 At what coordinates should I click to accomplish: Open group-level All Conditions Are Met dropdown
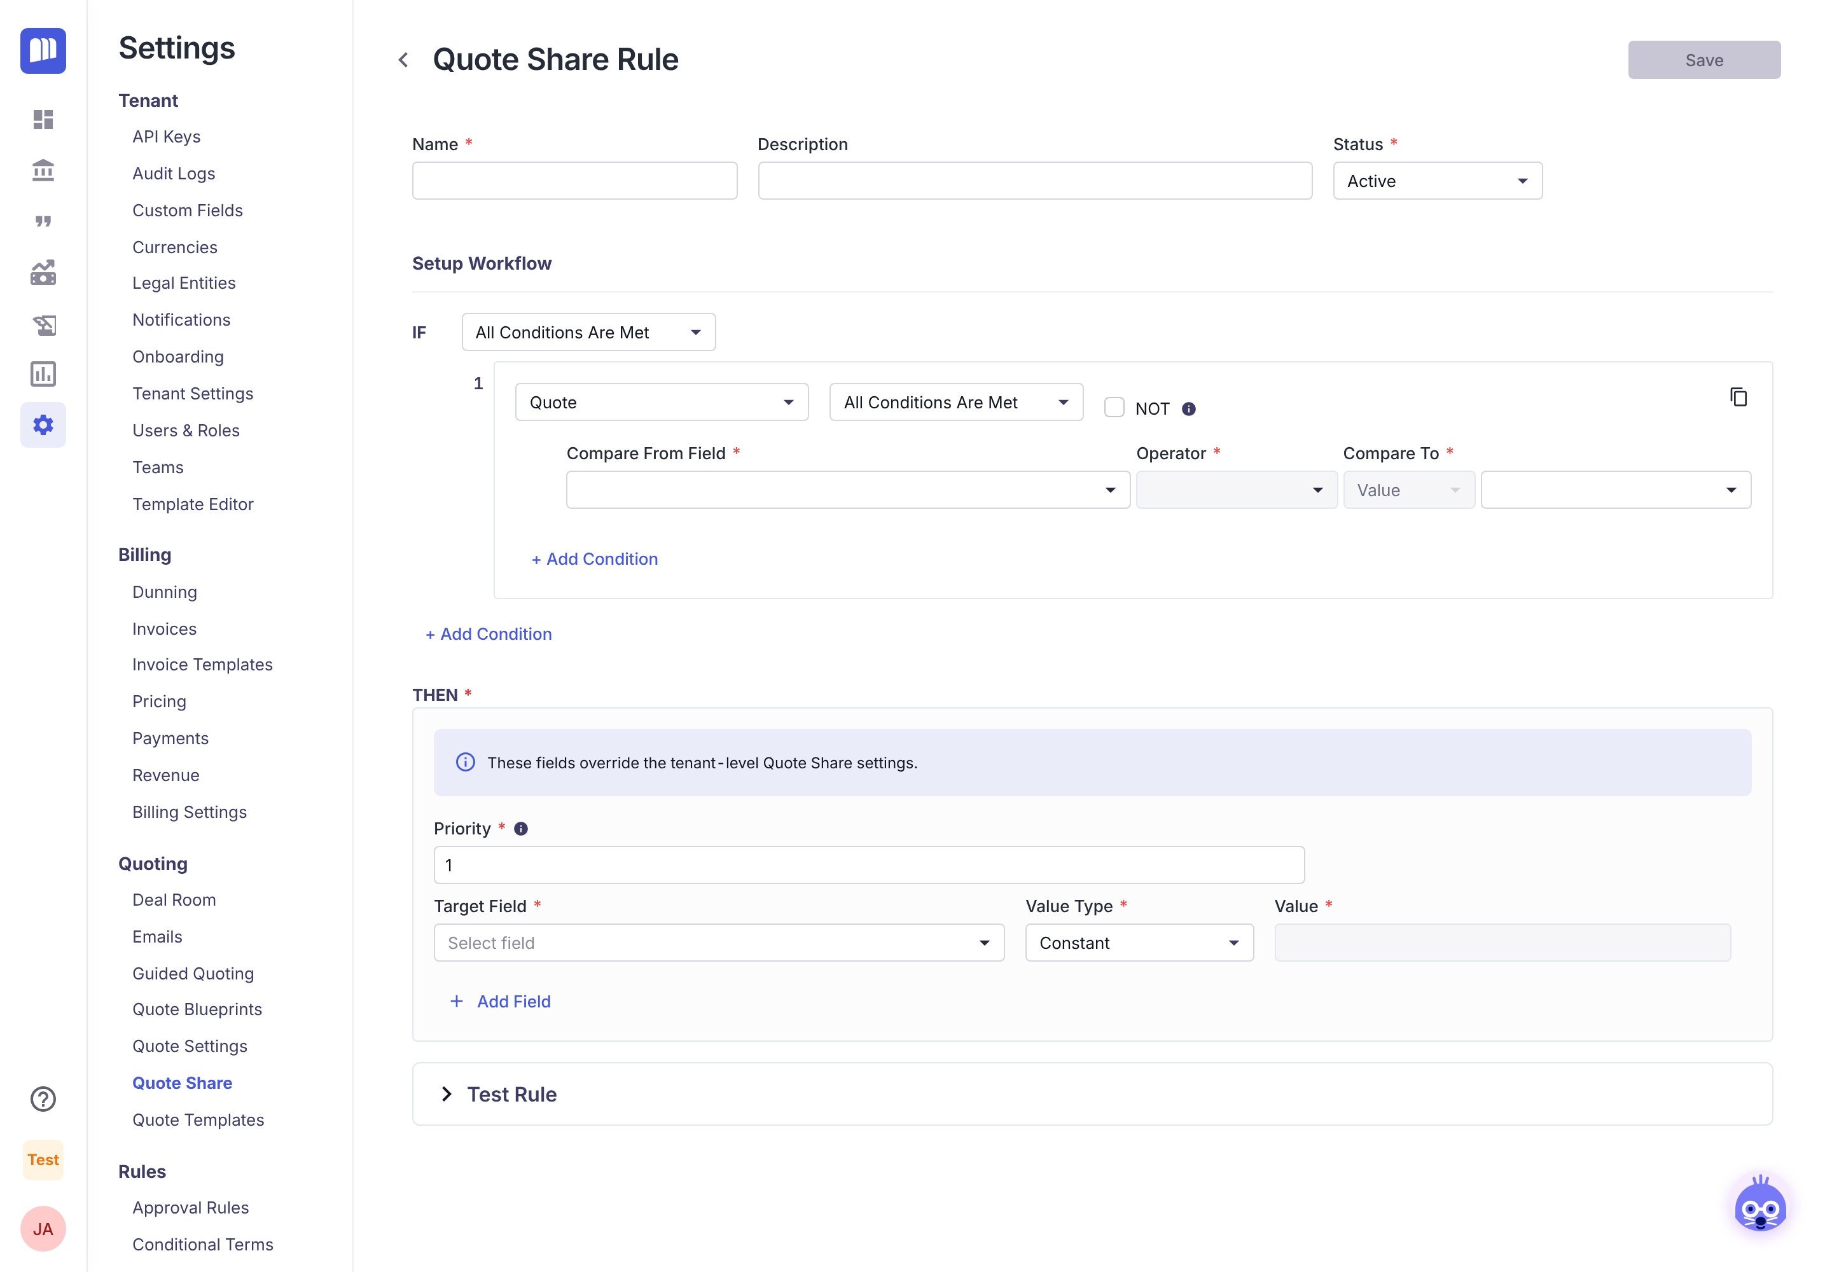click(956, 403)
